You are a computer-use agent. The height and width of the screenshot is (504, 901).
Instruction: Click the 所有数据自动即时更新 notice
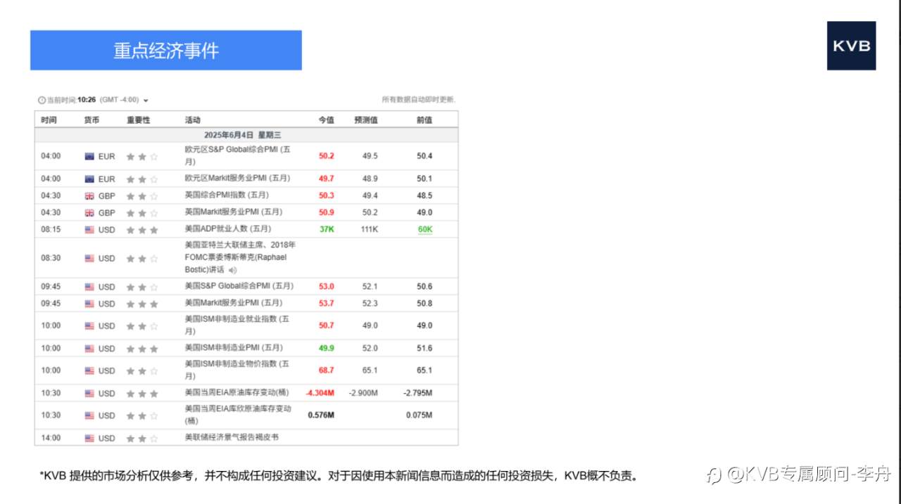point(419,100)
